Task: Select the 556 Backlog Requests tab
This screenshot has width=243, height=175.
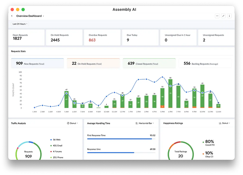Action: 205,63
